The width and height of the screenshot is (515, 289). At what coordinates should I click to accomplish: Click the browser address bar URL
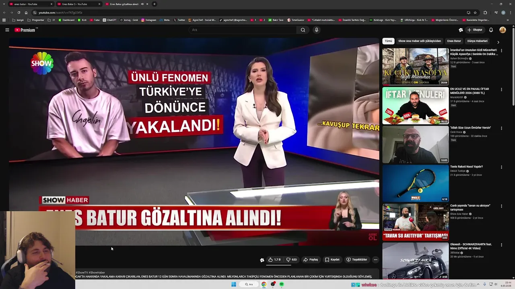(60, 12)
